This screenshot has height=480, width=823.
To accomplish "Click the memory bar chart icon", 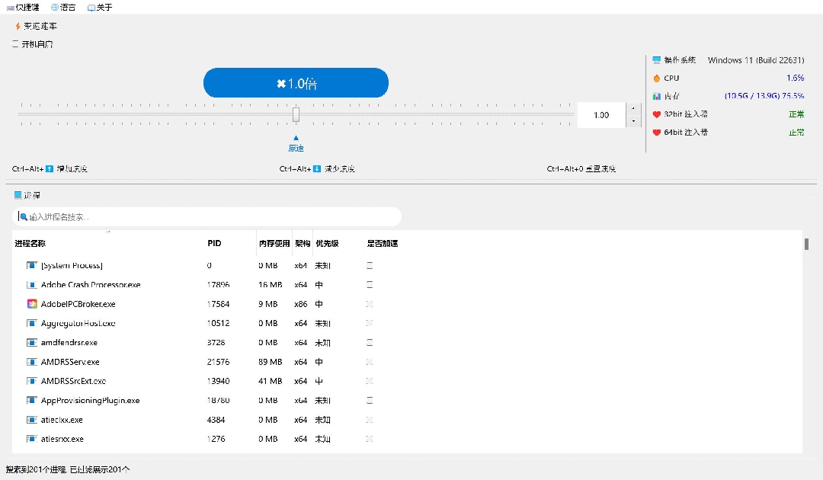I will pos(656,97).
